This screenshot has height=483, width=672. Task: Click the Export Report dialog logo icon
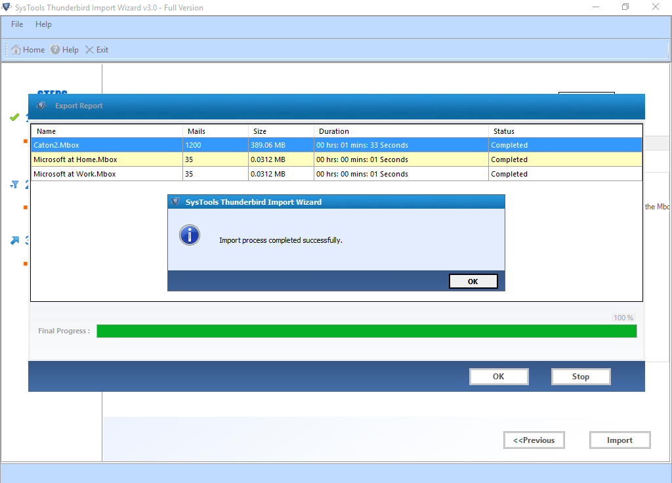[x=41, y=106]
